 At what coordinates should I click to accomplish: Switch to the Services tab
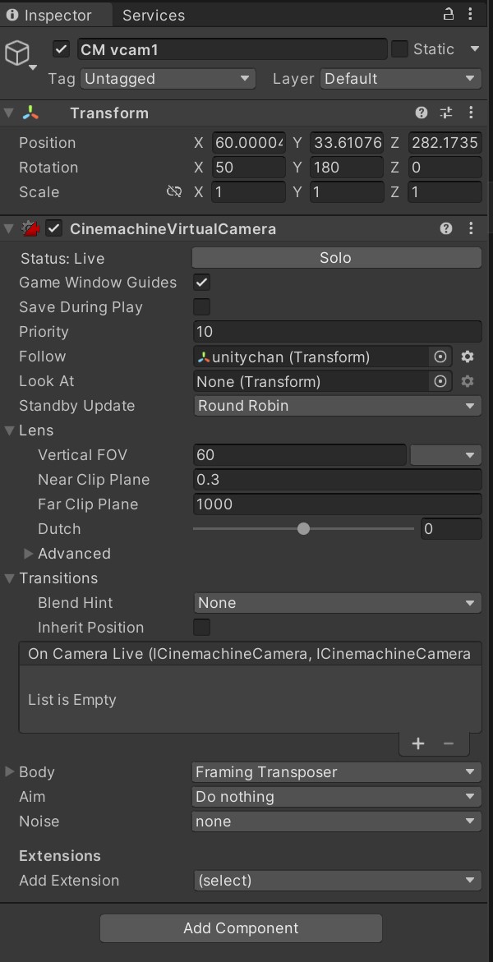(154, 15)
